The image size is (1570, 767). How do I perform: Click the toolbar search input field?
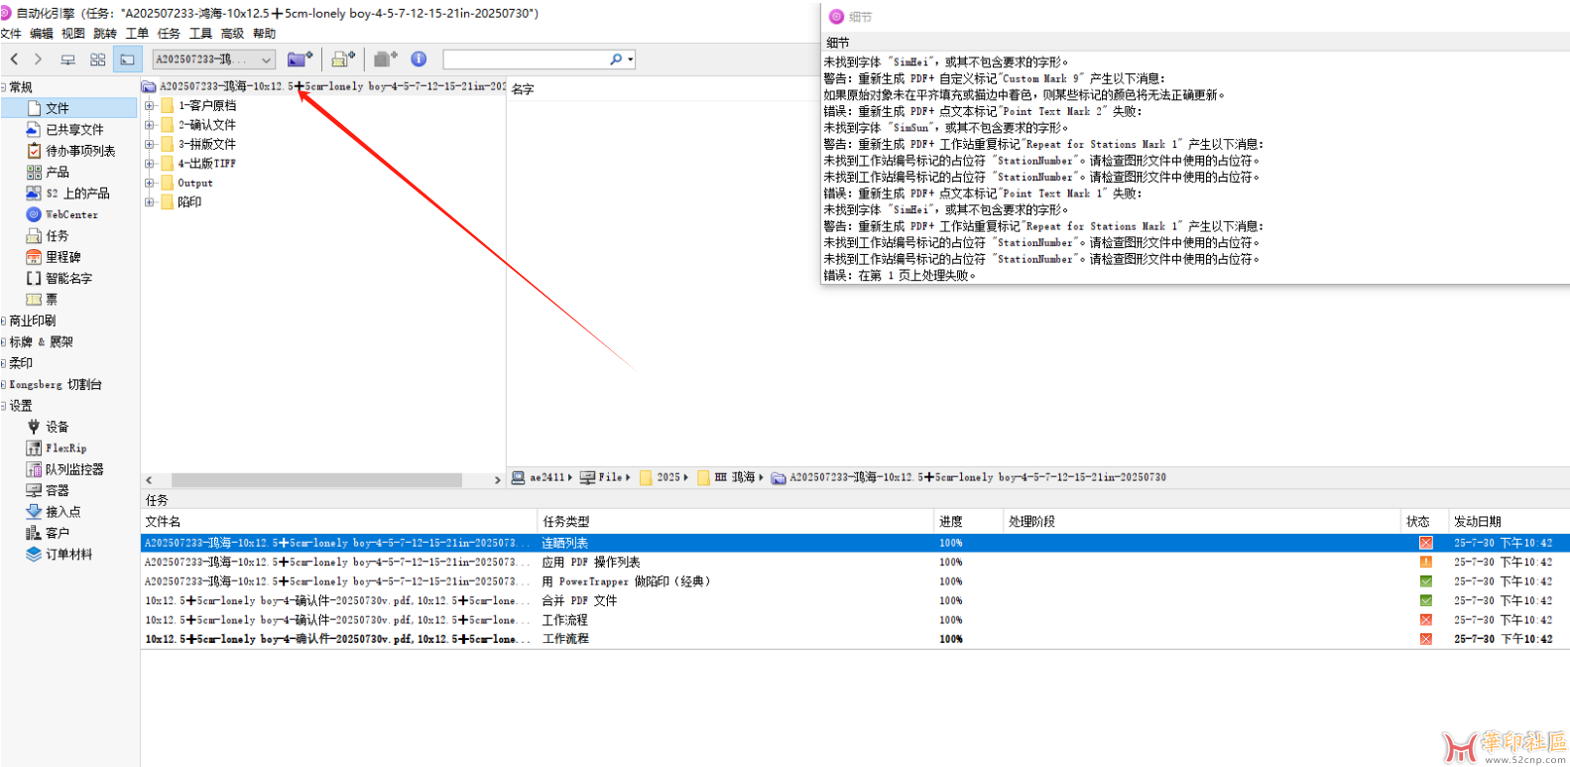[x=526, y=60]
